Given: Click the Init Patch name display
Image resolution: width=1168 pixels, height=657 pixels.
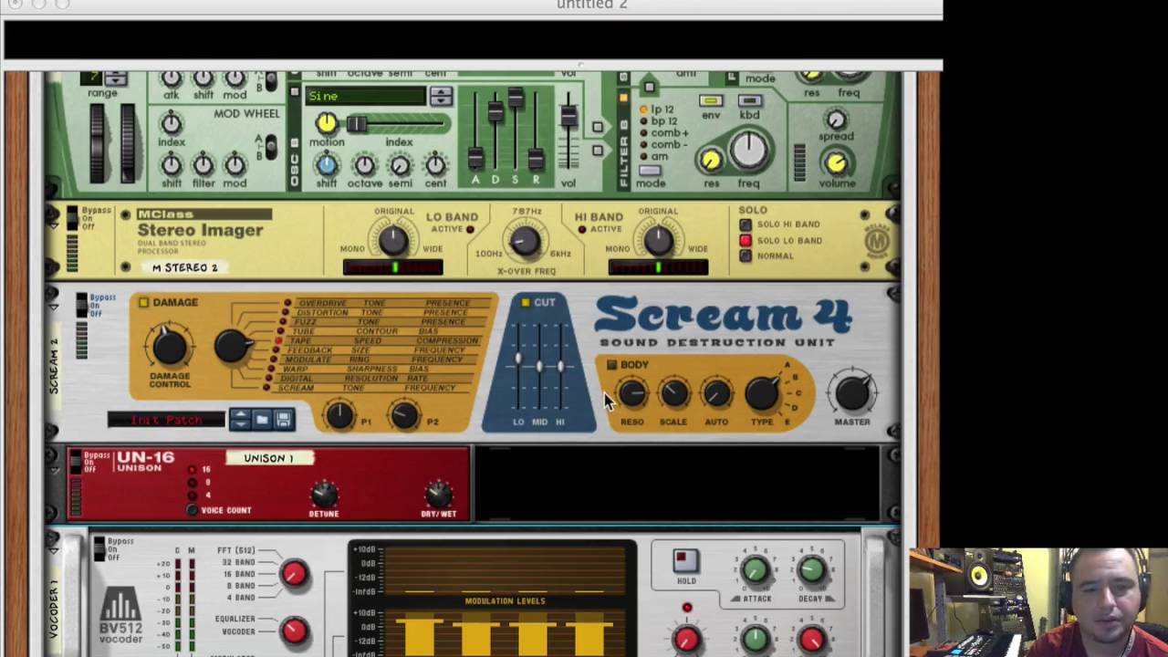Looking at the screenshot, I should tap(166, 420).
